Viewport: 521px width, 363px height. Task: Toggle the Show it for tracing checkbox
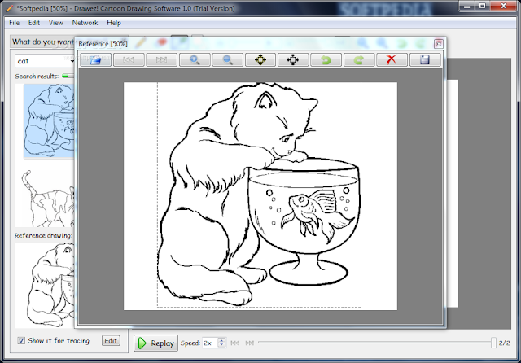[21, 340]
